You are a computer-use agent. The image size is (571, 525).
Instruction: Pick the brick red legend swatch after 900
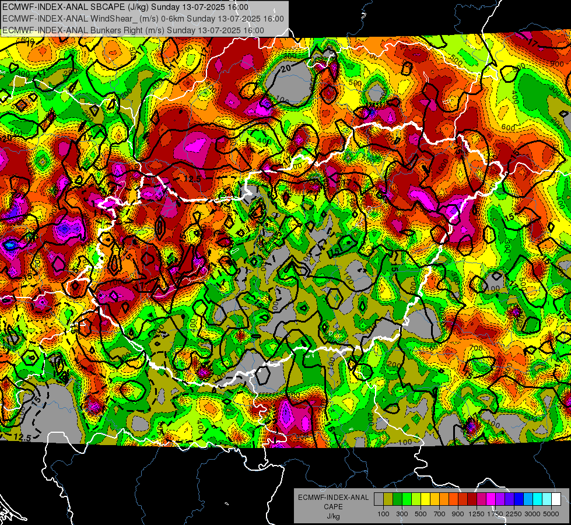(463, 499)
